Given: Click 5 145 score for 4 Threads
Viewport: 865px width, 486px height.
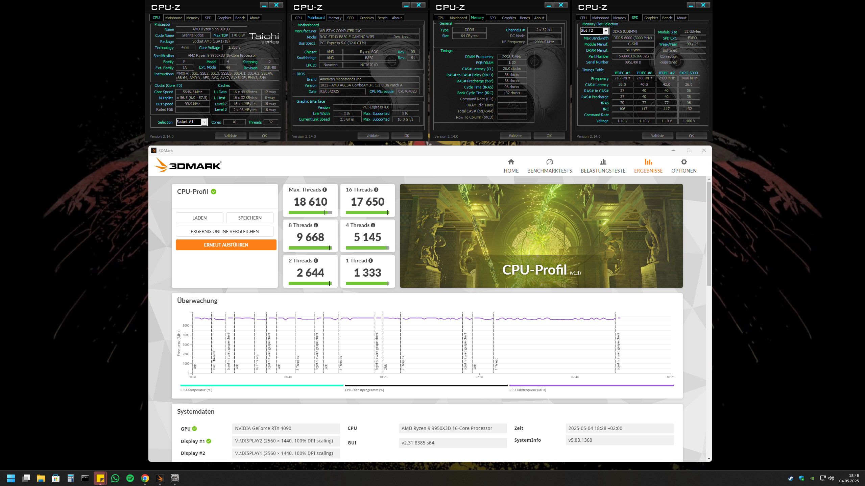Looking at the screenshot, I should pyautogui.click(x=367, y=237).
